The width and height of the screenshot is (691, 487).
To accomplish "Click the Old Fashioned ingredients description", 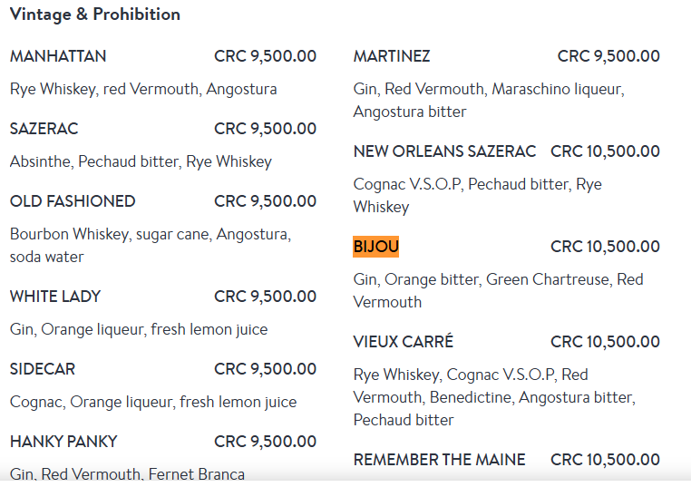I will click(x=150, y=245).
